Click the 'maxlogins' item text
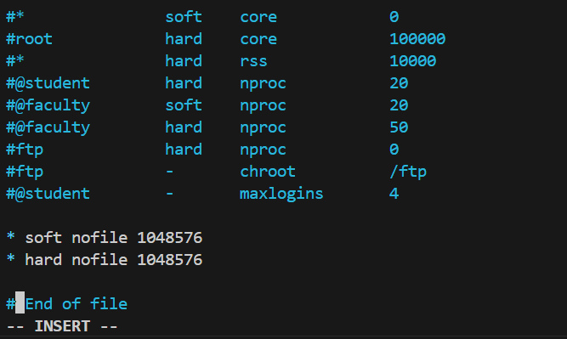 [281, 194]
